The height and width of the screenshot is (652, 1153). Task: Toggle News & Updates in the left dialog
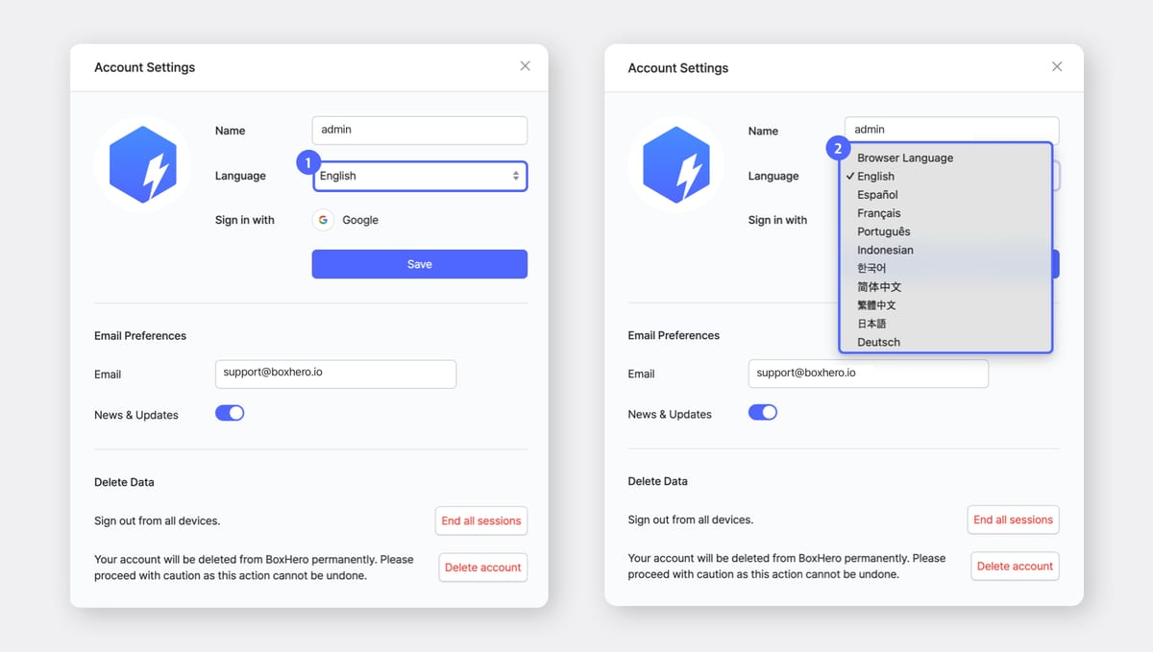pos(230,413)
